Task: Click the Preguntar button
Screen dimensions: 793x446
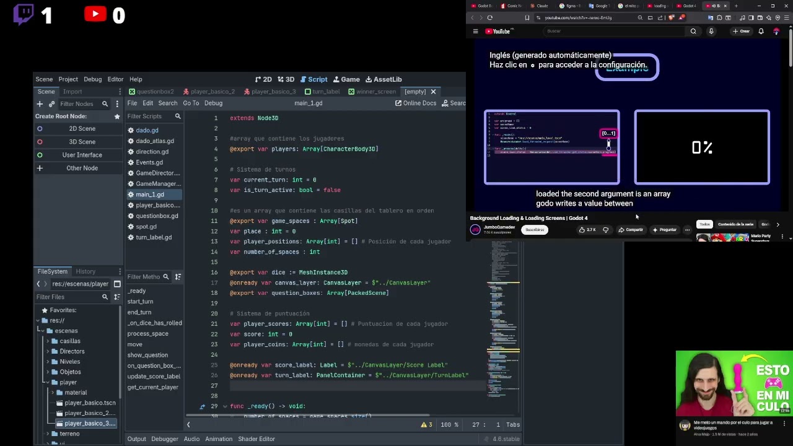Action: [x=664, y=230]
